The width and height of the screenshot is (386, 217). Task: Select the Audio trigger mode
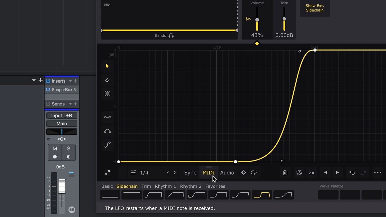[x=227, y=173]
